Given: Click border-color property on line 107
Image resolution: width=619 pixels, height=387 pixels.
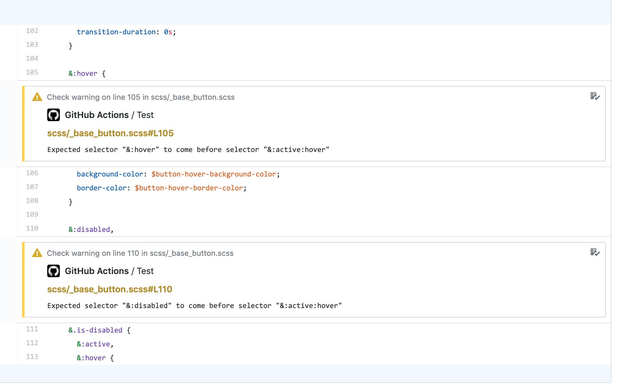Looking at the screenshot, I should click(x=102, y=188).
